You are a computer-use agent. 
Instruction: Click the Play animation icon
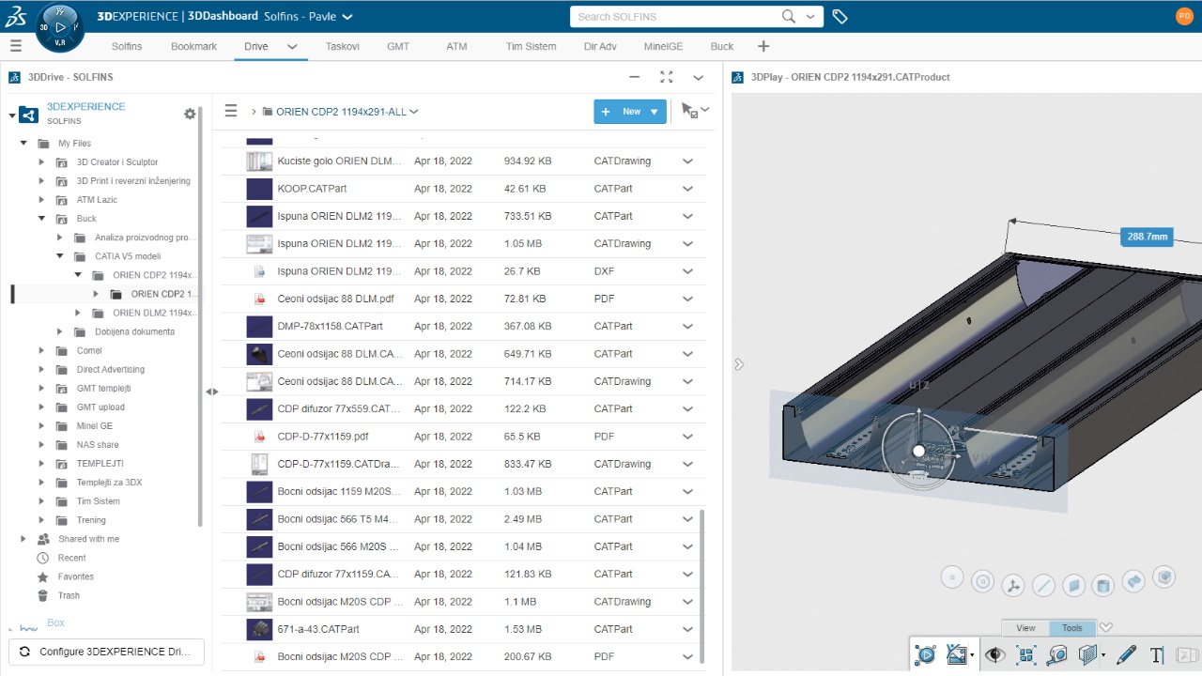pyautogui.click(x=925, y=654)
